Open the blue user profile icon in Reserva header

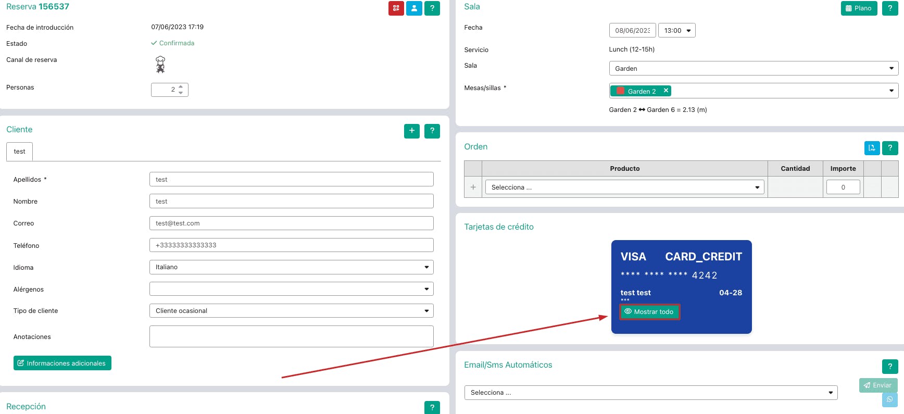(x=414, y=8)
